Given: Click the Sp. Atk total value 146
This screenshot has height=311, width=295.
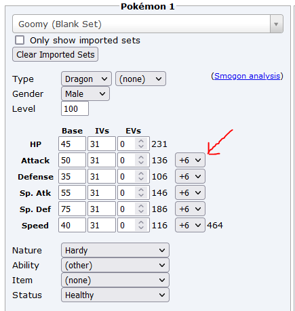Looking at the screenshot, I should (159, 193).
